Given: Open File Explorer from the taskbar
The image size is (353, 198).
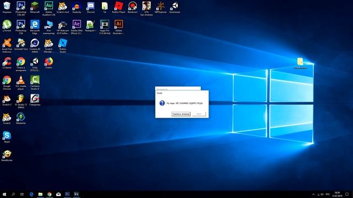Looking at the screenshot, I should pyautogui.click(x=40, y=194).
